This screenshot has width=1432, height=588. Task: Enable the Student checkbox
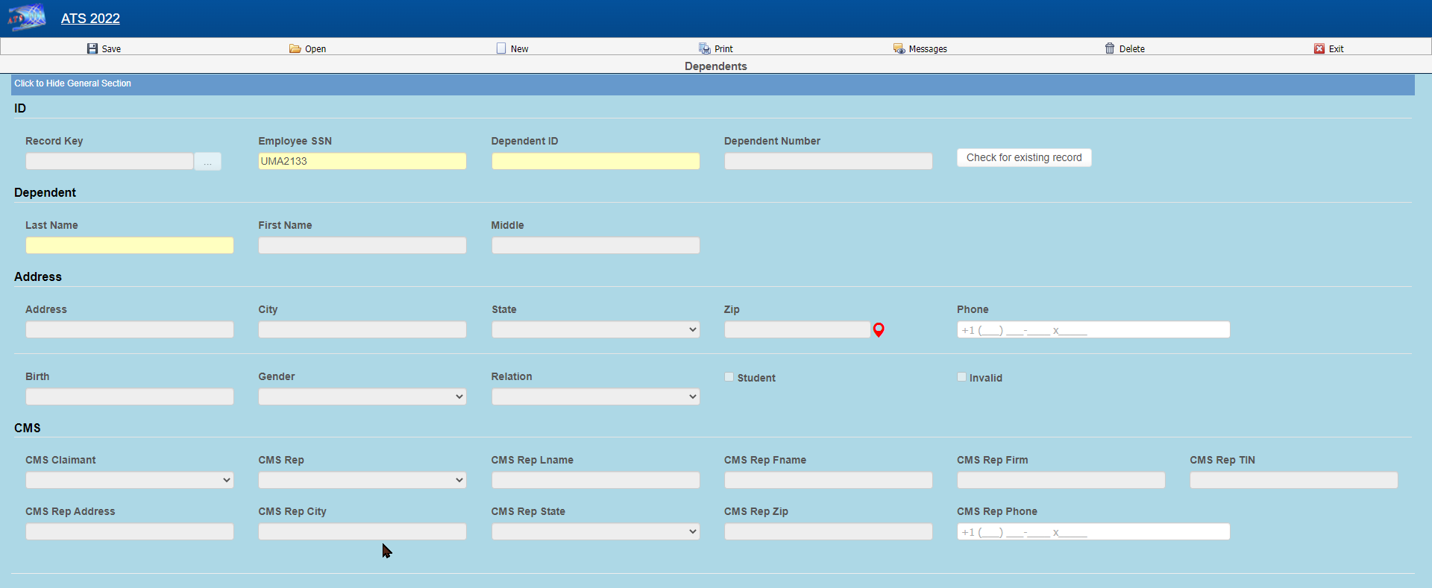point(729,377)
